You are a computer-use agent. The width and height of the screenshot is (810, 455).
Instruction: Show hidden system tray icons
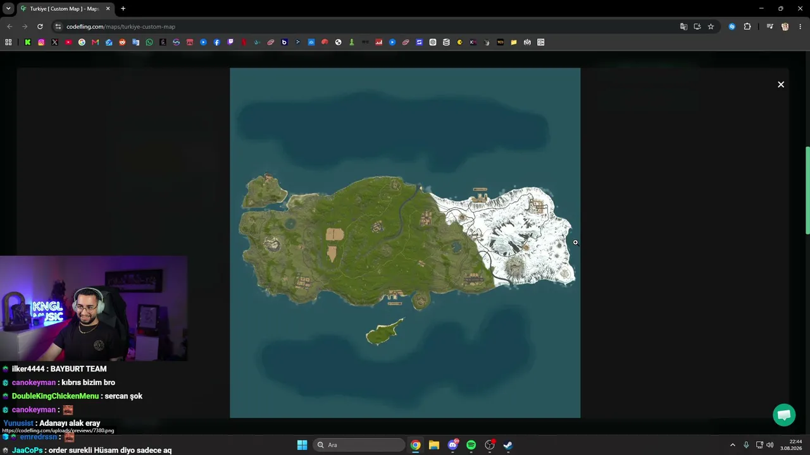733,445
